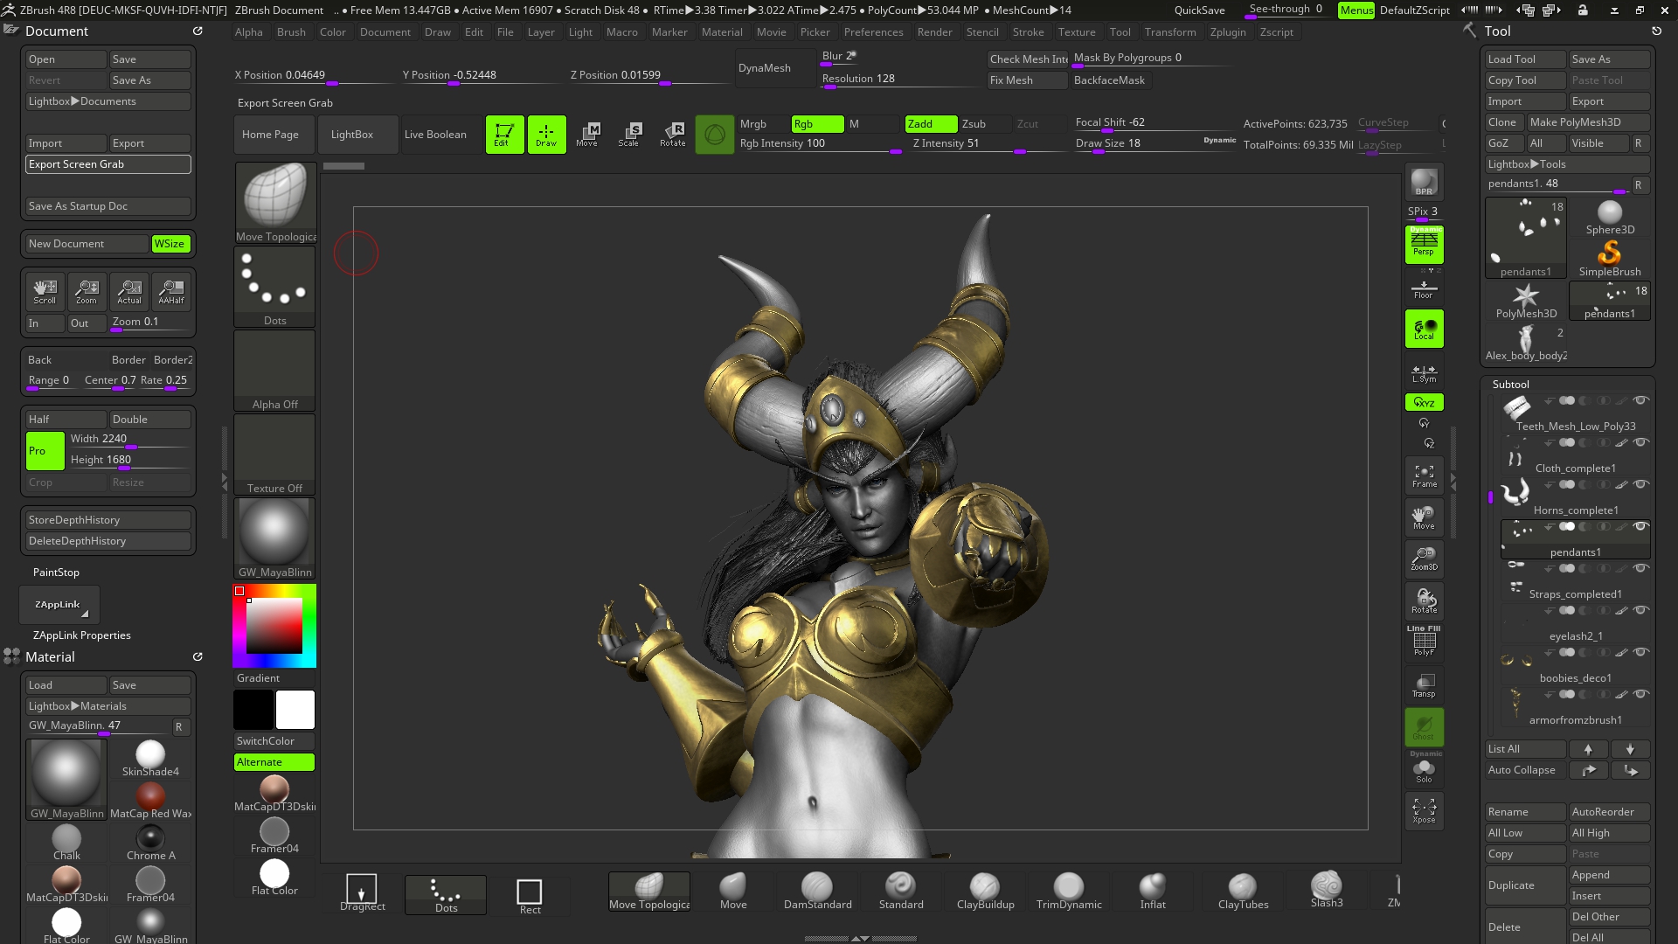Click Make PolyMesh3D button

[1588, 122]
